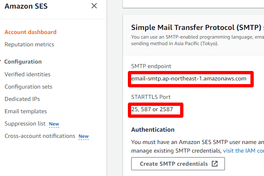Click the Simple Mail Transfer Protocol heading
This screenshot has width=264, height=176.
click(x=197, y=27)
